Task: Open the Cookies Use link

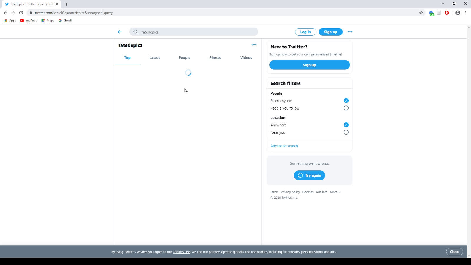Action: point(181,252)
